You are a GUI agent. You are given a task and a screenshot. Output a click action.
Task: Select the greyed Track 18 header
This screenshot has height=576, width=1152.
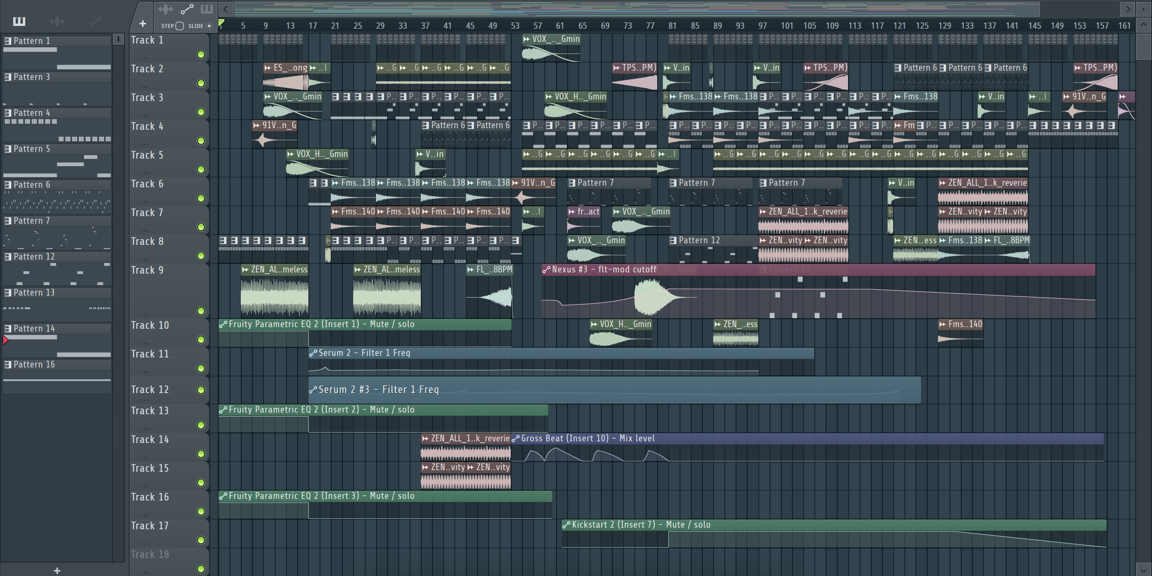click(169, 562)
